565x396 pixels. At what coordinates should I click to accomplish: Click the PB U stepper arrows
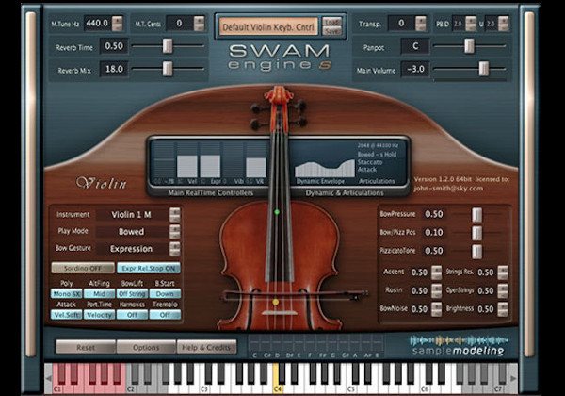pyautogui.click(x=504, y=24)
